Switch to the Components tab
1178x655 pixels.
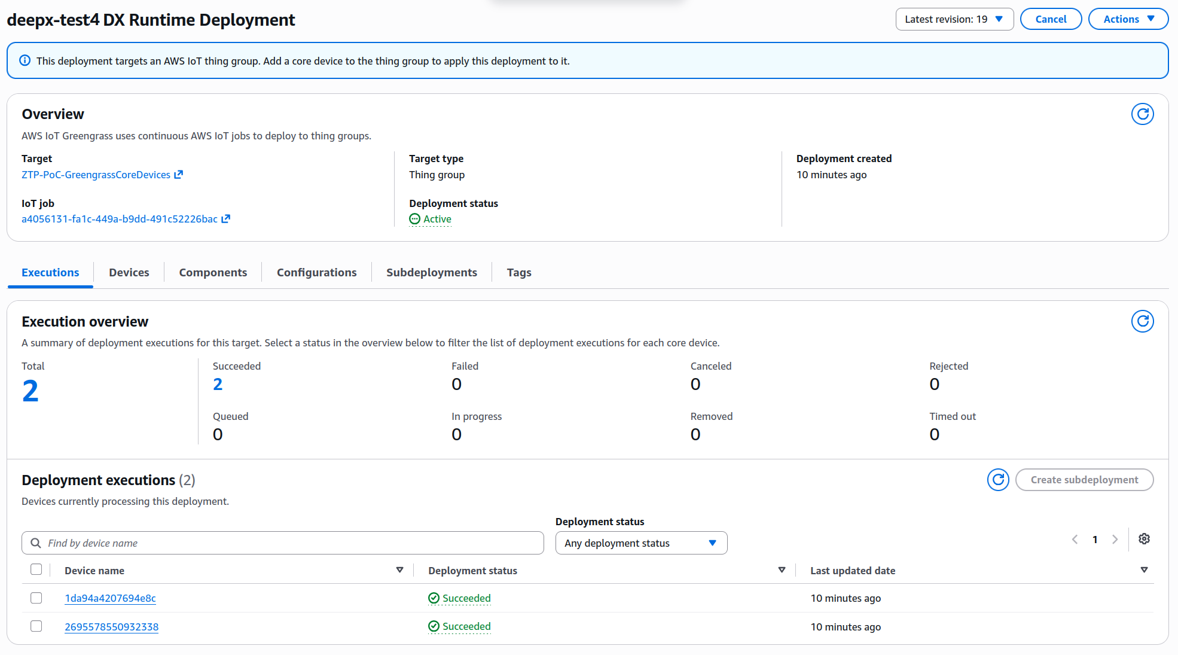tap(213, 273)
